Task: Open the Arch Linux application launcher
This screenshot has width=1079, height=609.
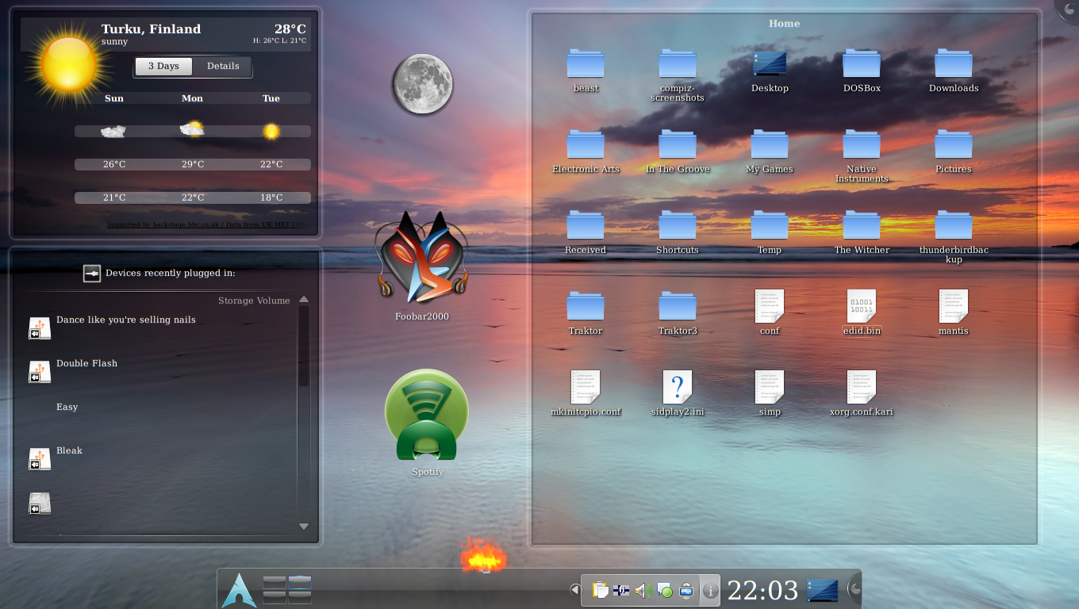Action: pyautogui.click(x=239, y=590)
